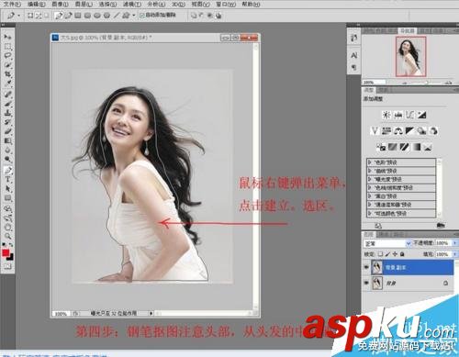Toggle Quick Mask mode at toolbox bottom
The image size is (459, 357).
pos(7,266)
